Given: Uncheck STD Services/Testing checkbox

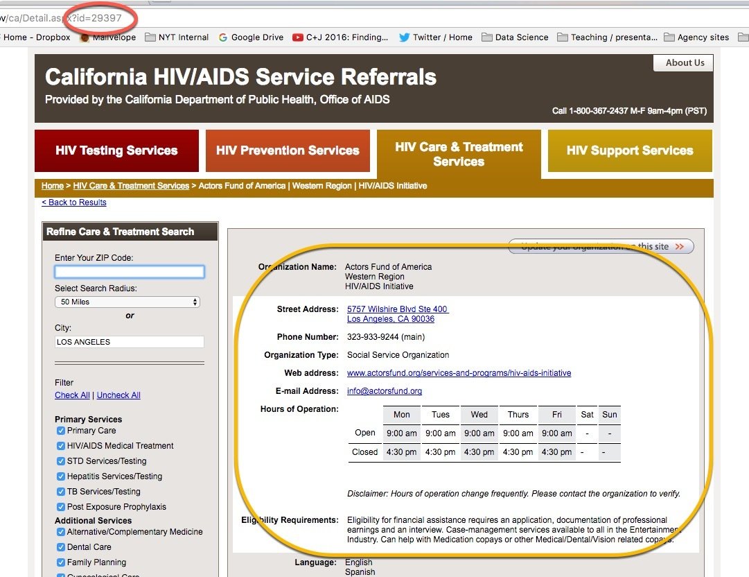Looking at the screenshot, I should click(x=61, y=461).
